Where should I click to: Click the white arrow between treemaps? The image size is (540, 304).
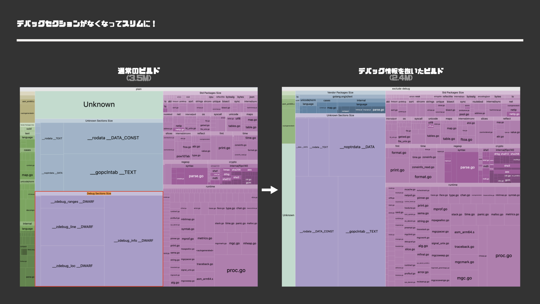[x=269, y=190]
